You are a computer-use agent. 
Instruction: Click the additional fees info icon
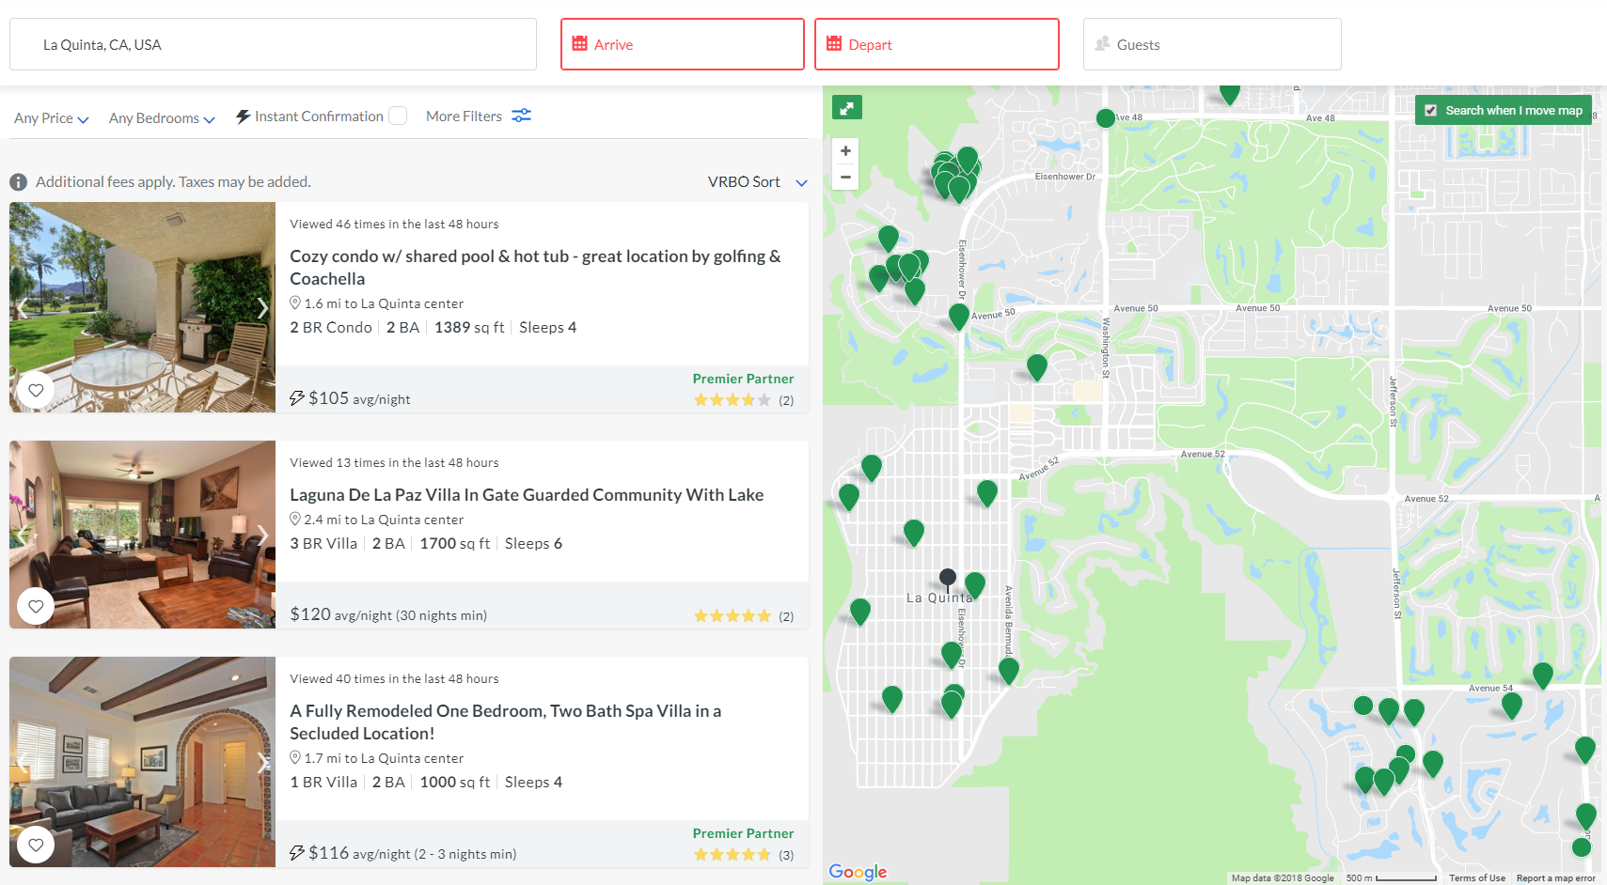click(18, 182)
